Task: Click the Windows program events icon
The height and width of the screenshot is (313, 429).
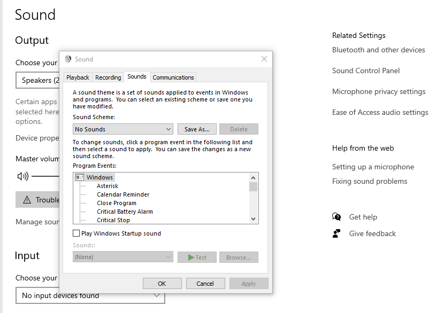Action: [x=80, y=177]
